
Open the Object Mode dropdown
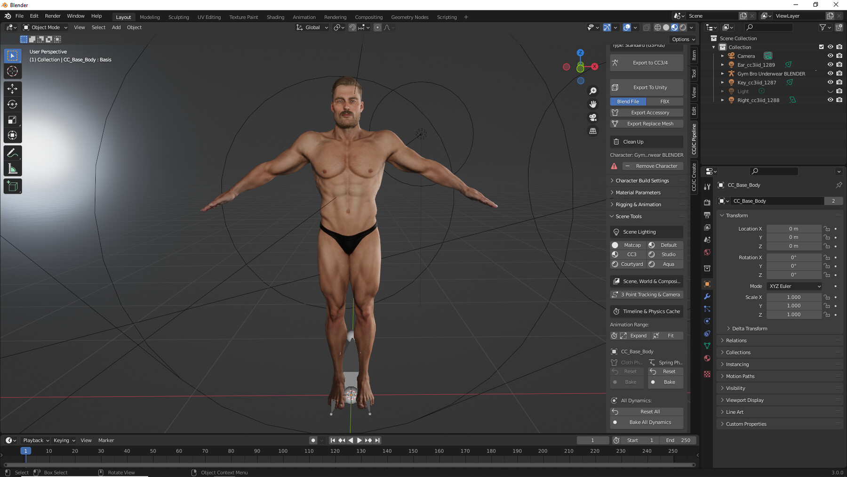pos(45,28)
